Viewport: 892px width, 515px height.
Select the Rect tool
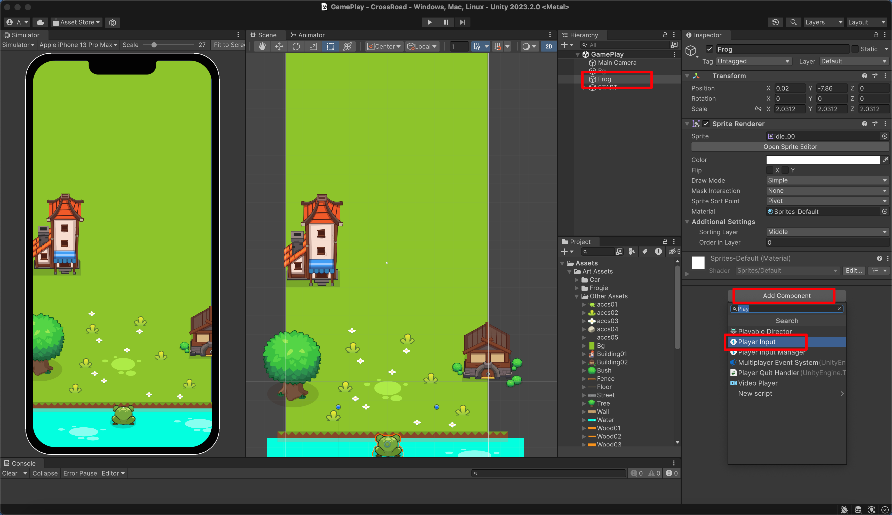[330, 46]
